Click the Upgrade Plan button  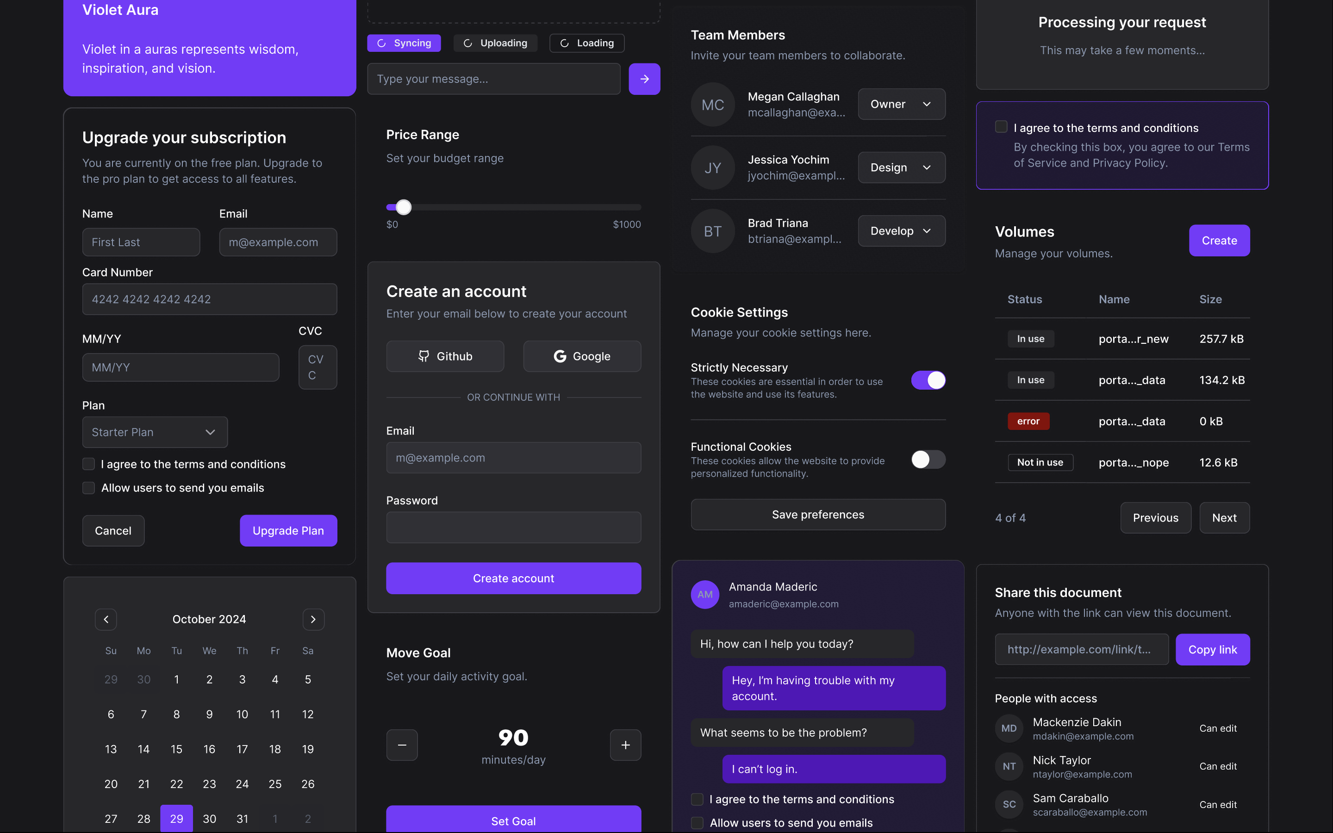(288, 530)
